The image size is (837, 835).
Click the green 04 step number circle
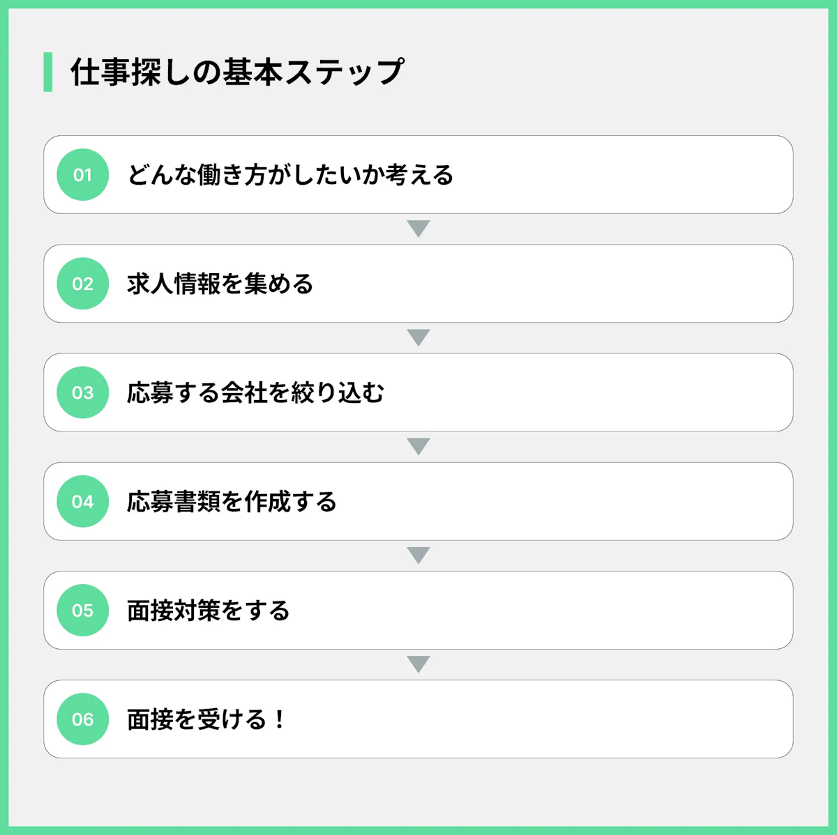coord(82,501)
